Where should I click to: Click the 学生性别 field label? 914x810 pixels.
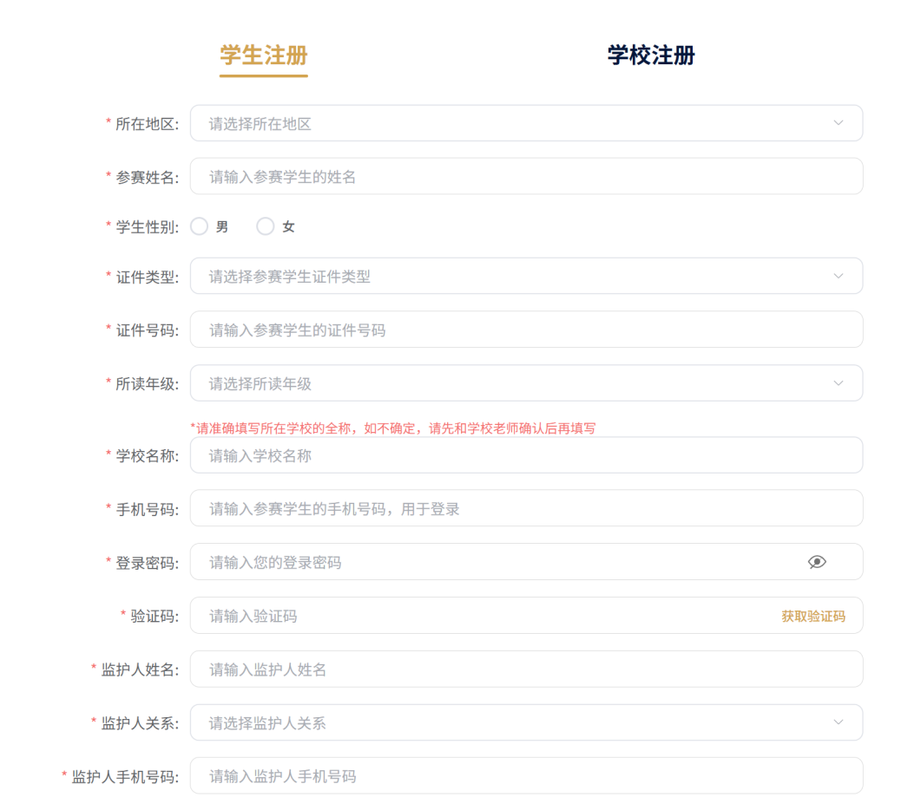(147, 227)
